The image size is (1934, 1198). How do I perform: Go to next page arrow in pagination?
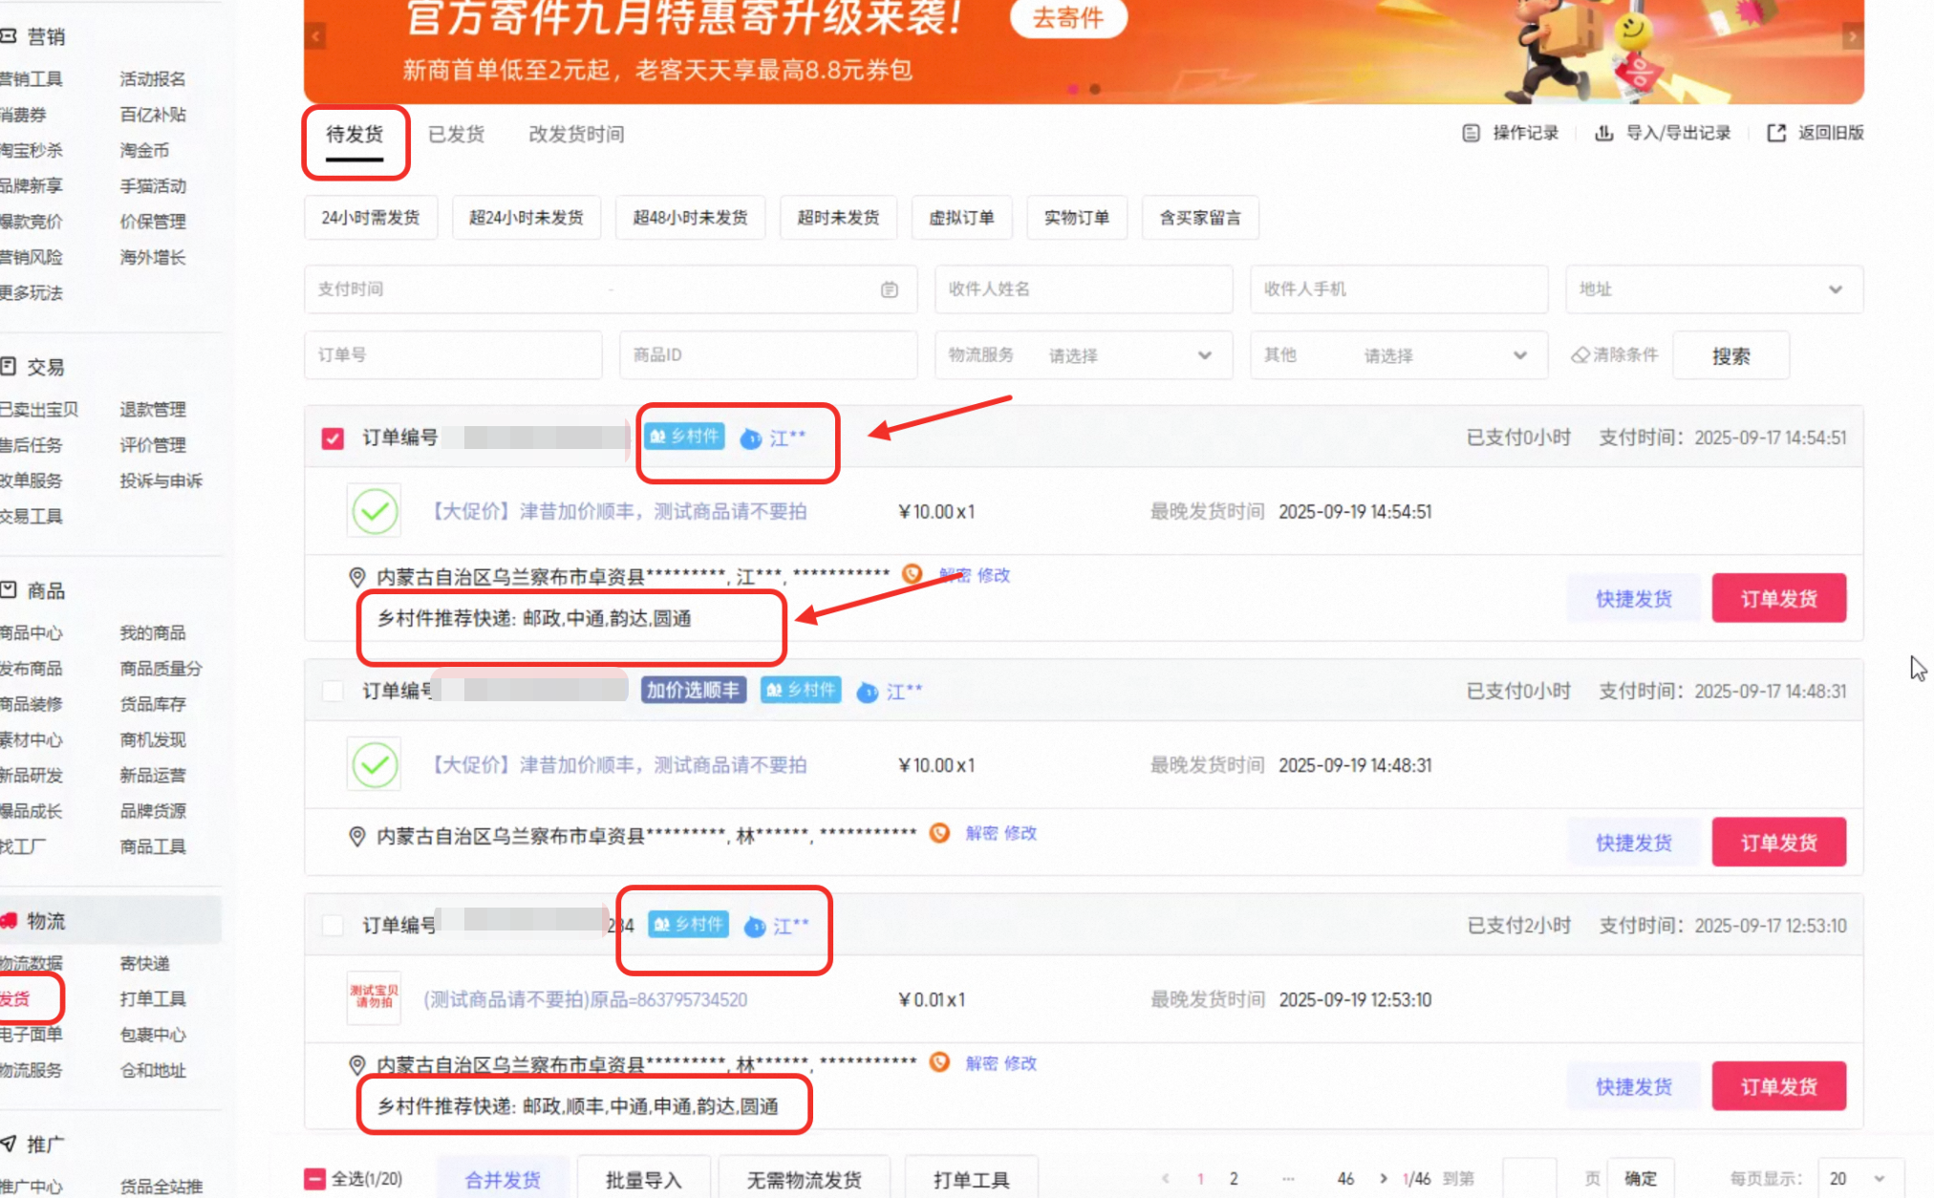point(1383,1178)
